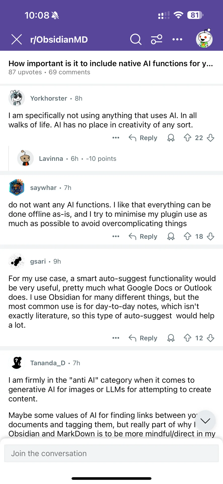
Task: Upvote saywhar's comment
Action: pos(188,236)
